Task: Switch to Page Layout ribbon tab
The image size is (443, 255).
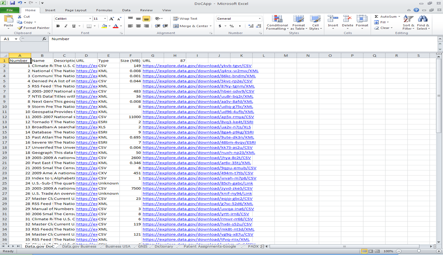Action: pyautogui.click(x=76, y=10)
